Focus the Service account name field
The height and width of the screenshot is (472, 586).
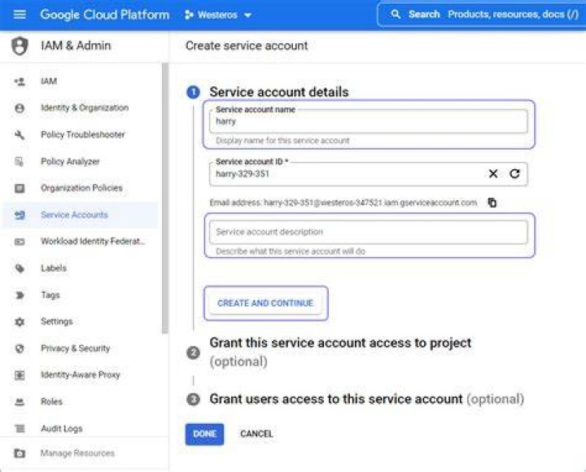click(369, 121)
